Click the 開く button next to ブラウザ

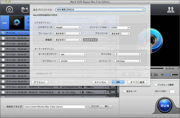[x=107, y=107]
